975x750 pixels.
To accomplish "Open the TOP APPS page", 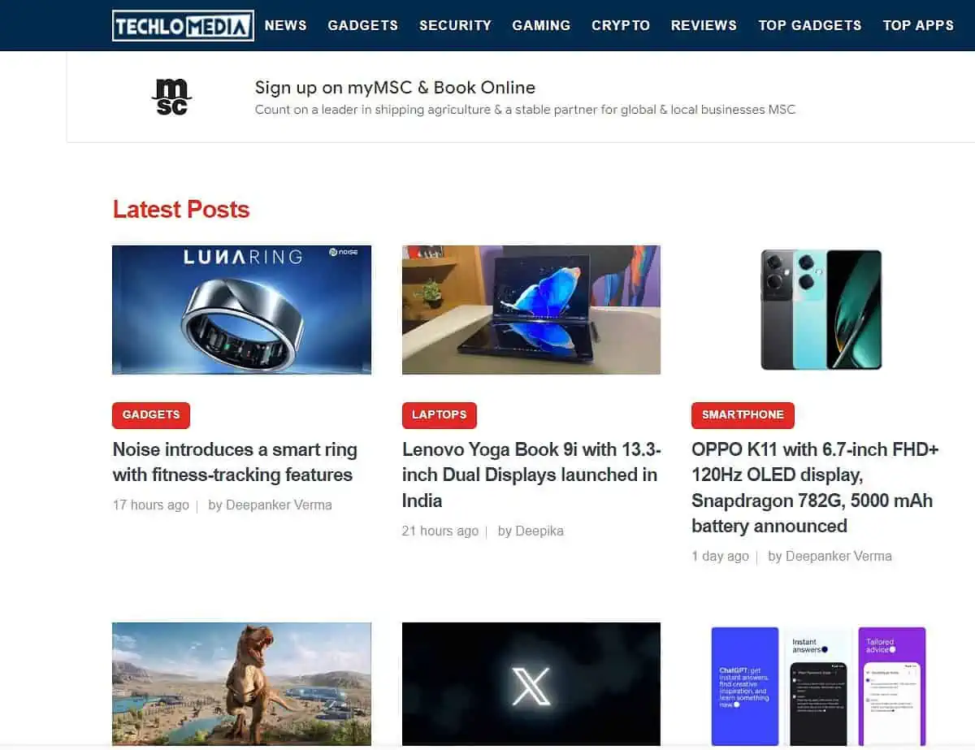I will tap(918, 25).
